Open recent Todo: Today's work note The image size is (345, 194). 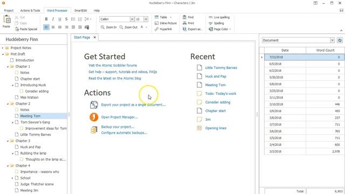(x=220, y=93)
